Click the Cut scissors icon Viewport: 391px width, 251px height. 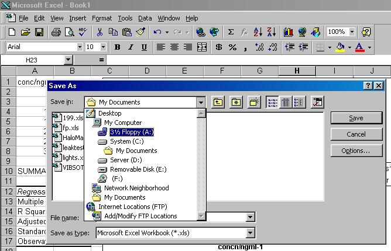pos(100,32)
